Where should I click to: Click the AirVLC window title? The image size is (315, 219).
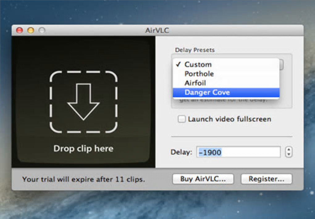157,30
